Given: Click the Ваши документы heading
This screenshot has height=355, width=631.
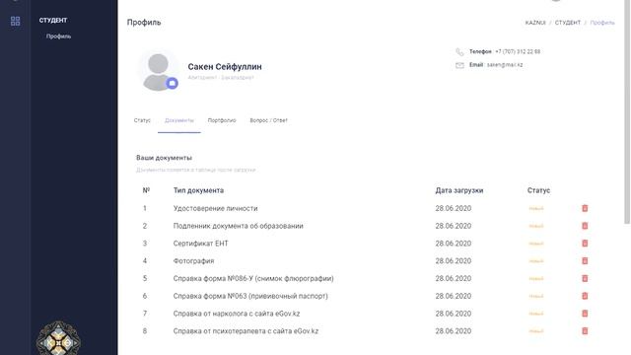Looking at the screenshot, I should pos(164,158).
